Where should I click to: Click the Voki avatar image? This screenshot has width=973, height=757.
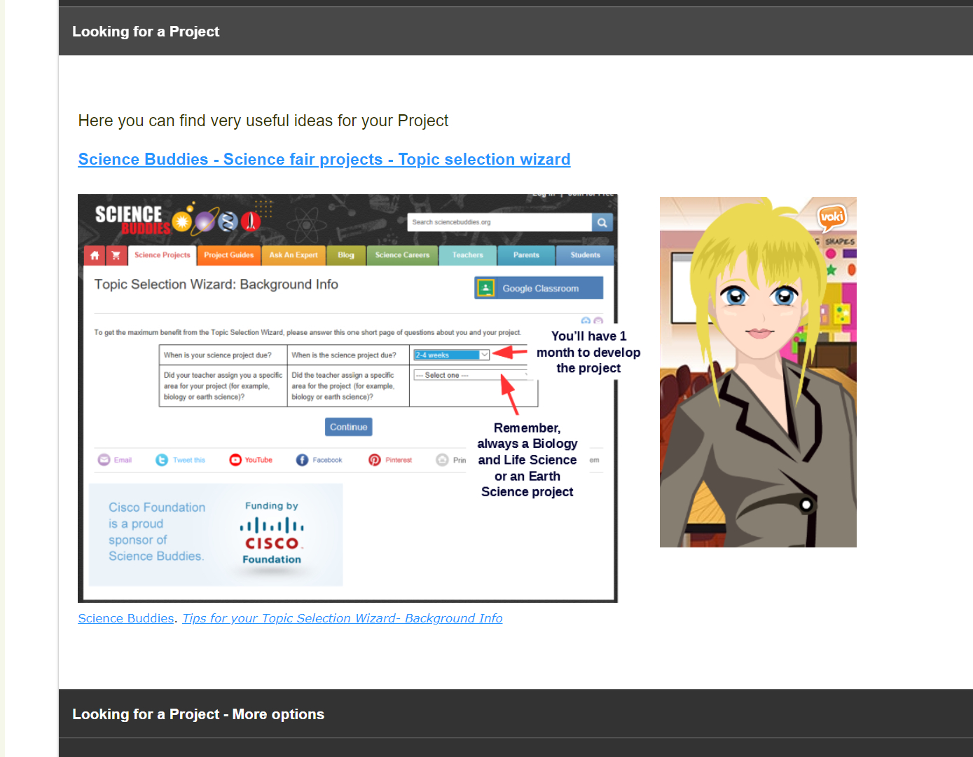point(758,372)
